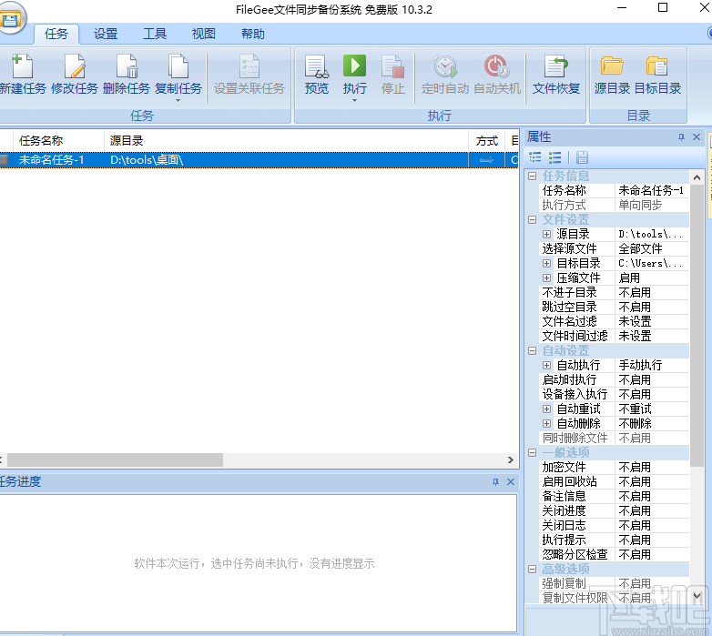Click the 启动时执行 property row
Image resolution: width=712 pixels, height=636 pixels.
pyautogui.click(x=614, y=379)
